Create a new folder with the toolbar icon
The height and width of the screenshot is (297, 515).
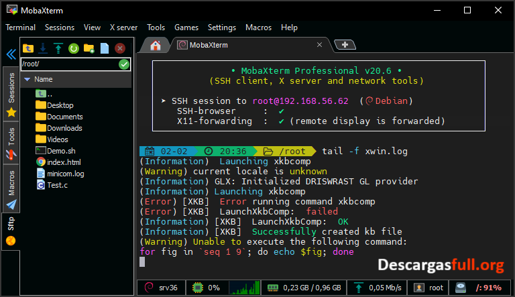pyautogui.click(x=89, y=48)
